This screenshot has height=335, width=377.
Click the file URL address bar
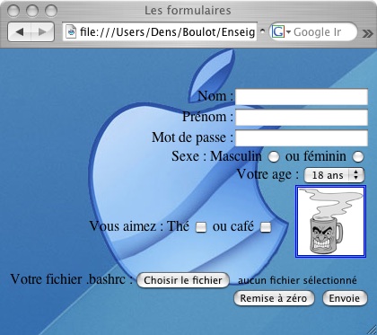[160, 31]
